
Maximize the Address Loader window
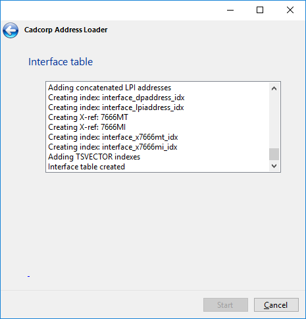tap(260, 10)
